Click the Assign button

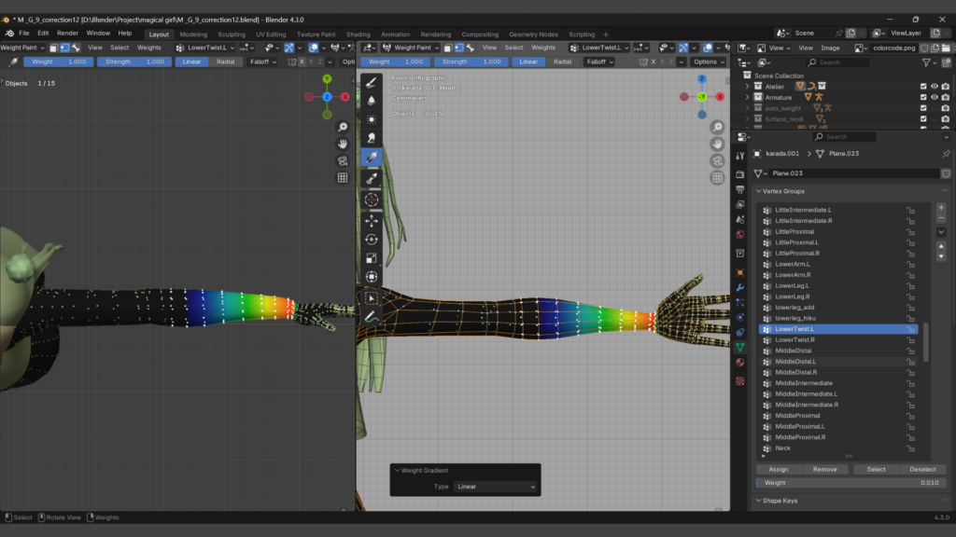[x=779, y=470]
